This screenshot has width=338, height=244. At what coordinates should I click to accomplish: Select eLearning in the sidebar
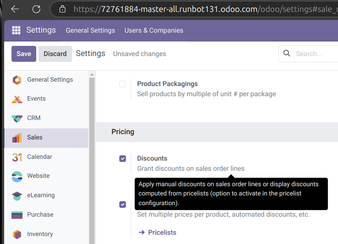pyautogui.click(x=46, y=195)
